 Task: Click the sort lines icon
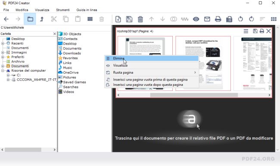click(262, 19)
